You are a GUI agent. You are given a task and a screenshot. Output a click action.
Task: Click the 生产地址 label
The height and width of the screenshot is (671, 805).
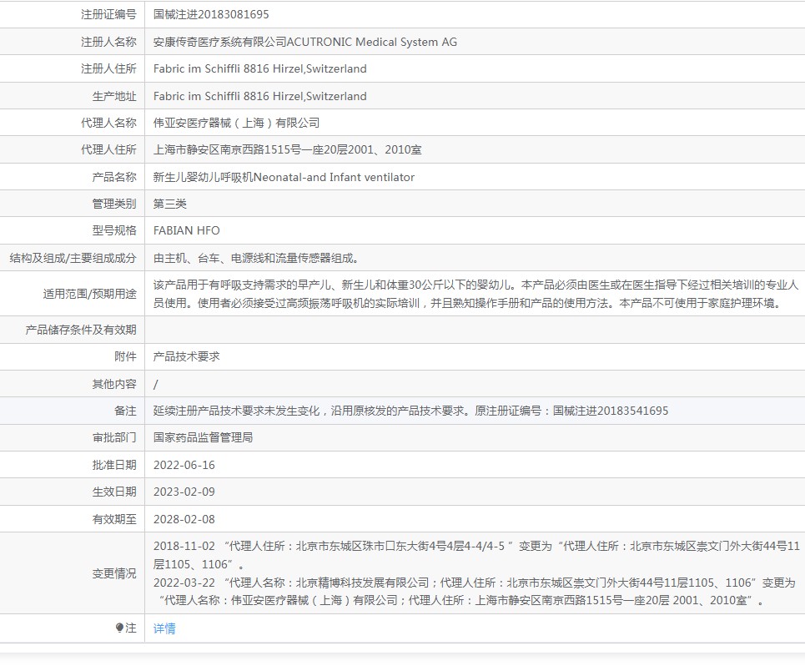pyautogui.click(x=114, y=96)
